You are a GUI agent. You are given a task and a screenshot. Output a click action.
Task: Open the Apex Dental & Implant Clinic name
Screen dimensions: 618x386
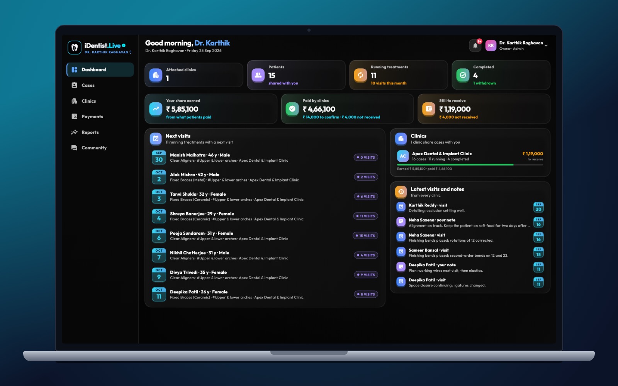pyautogui.click(x=442, y=154)
